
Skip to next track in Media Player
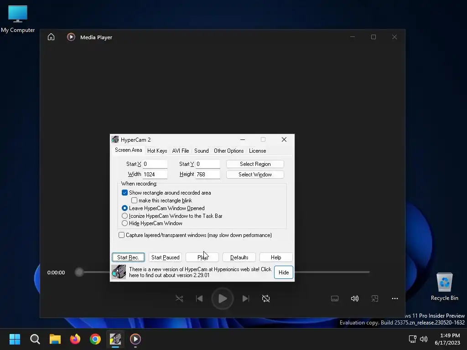[x=246, y=299]
